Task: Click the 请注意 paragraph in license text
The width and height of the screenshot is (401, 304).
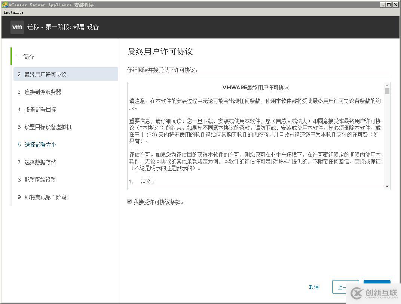Action: (x=255, y=104)
